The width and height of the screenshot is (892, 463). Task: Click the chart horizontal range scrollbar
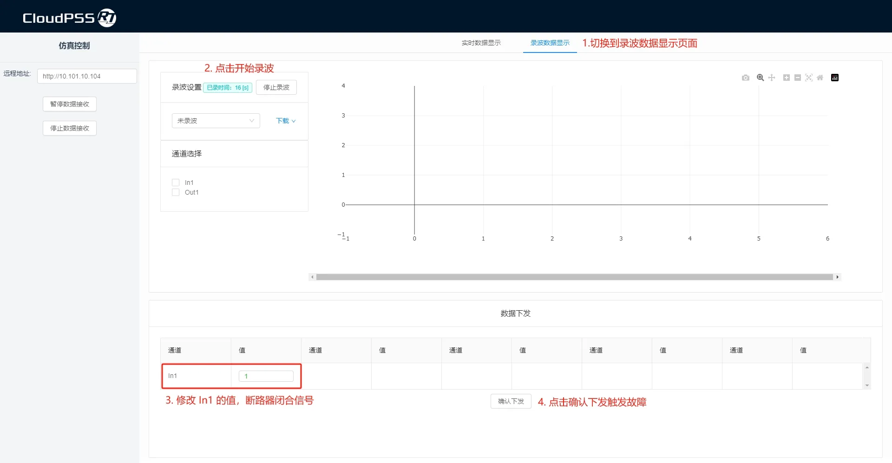click(x=575, y=277)
